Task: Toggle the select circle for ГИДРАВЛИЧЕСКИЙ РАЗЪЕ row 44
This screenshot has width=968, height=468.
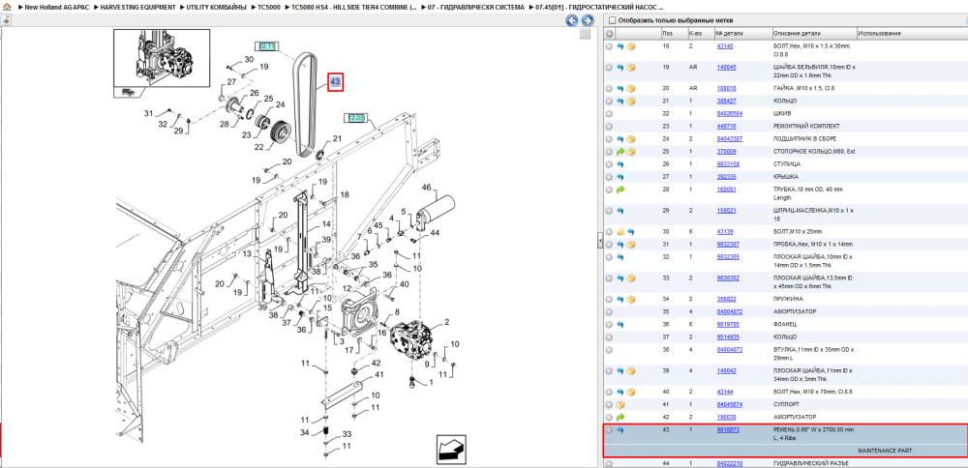Action: click(x=609, y=463)
